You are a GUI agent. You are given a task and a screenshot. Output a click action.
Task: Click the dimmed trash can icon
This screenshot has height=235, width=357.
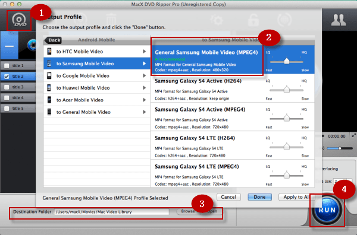[x=111, y=20]
